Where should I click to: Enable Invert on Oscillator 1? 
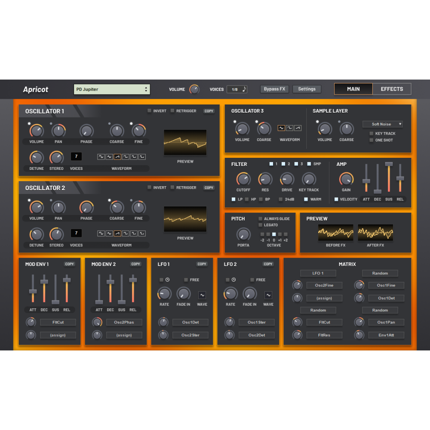(x=150, y=111)
